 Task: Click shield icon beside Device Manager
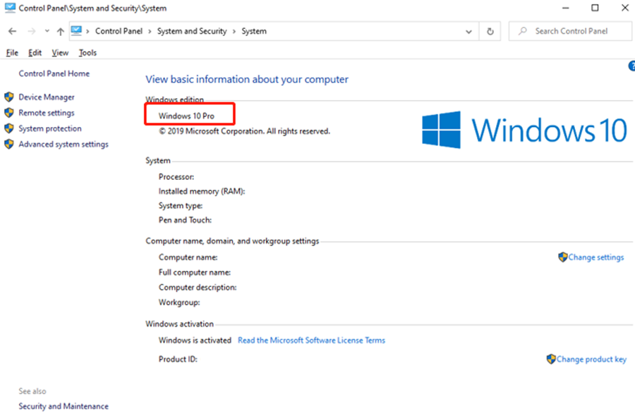tap(9, 97)
